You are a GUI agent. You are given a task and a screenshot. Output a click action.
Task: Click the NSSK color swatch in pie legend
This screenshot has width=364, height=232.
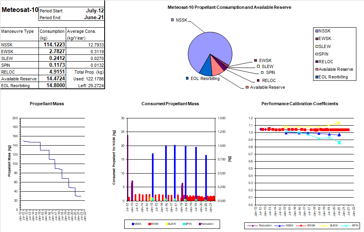(317, 31)
